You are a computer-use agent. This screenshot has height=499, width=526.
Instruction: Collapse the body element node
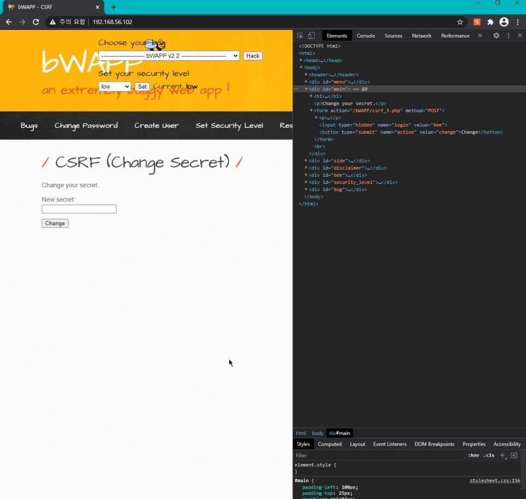pos(301,67)
